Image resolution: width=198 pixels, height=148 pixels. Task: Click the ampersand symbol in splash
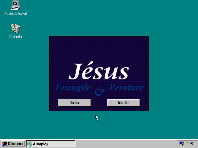[x=100, y=91]
